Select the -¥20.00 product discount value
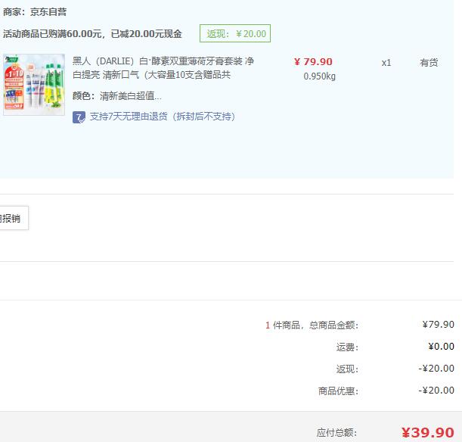This screenshot has height=442, width=462. 436,390
